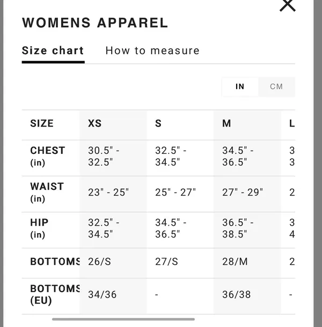Switch to the How to measure tab
This screenshot has width=322, height=327.
(x=152, y=51)
